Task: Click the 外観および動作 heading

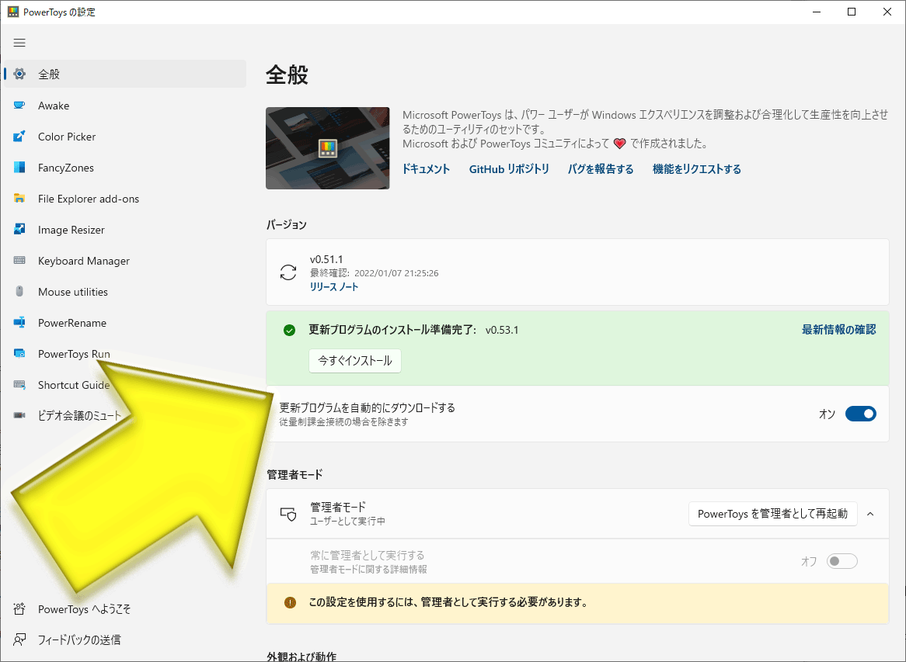Action: (x=301, y=656)
